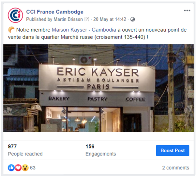The height and width of the screenshot is (176, 196).
Task: Click the Boost Post button
Action: point(173,150)
